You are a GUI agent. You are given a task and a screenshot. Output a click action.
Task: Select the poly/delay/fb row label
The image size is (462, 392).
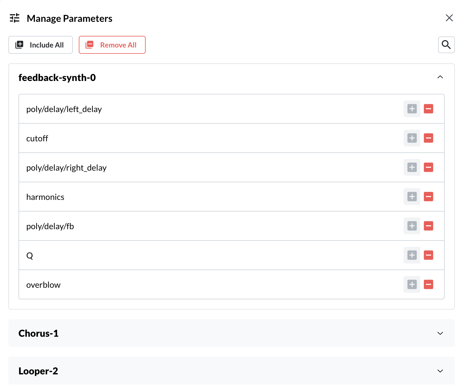coord(50,226)
